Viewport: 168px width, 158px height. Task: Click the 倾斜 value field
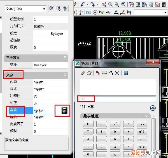click(x=51, y=131)
